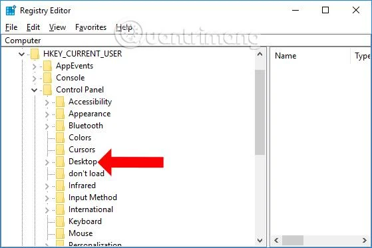Open the Favorites menu
This screenshot has width=372, height=248.
(x=91, y=27)
